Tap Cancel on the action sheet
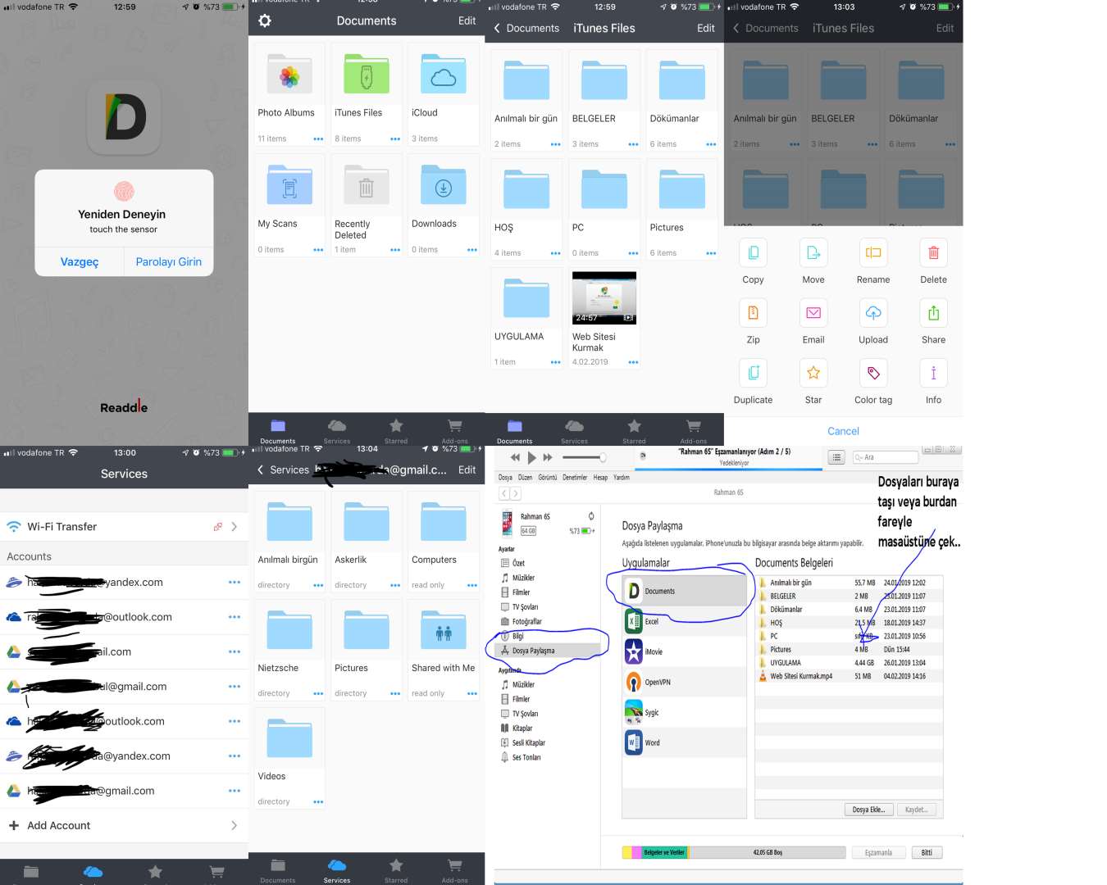 point(843,431)
